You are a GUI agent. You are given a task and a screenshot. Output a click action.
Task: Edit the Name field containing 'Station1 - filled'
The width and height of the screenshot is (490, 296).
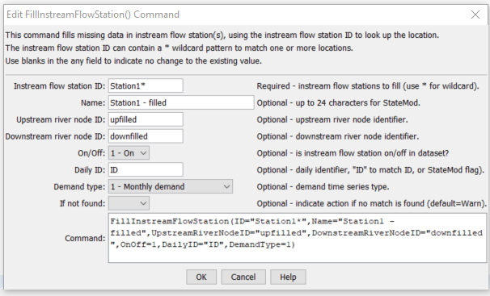(x=181, y=102)
